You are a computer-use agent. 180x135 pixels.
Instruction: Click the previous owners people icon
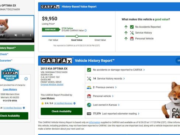pos(89,87)
